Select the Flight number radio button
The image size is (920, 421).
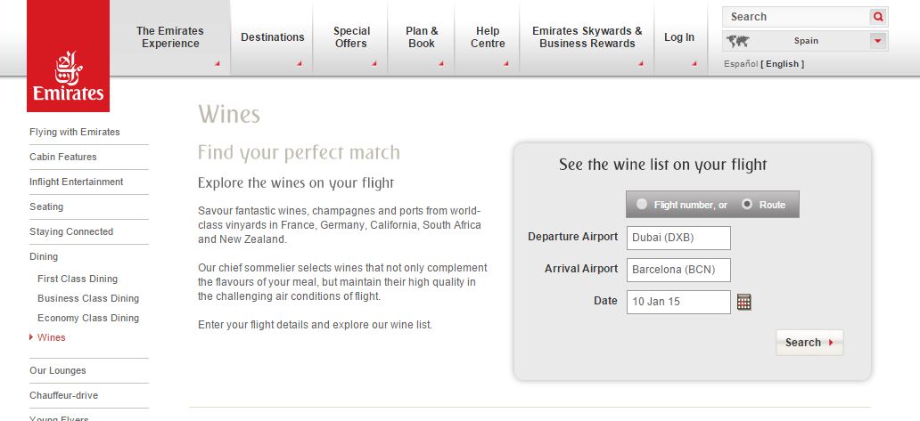point(642,205)
